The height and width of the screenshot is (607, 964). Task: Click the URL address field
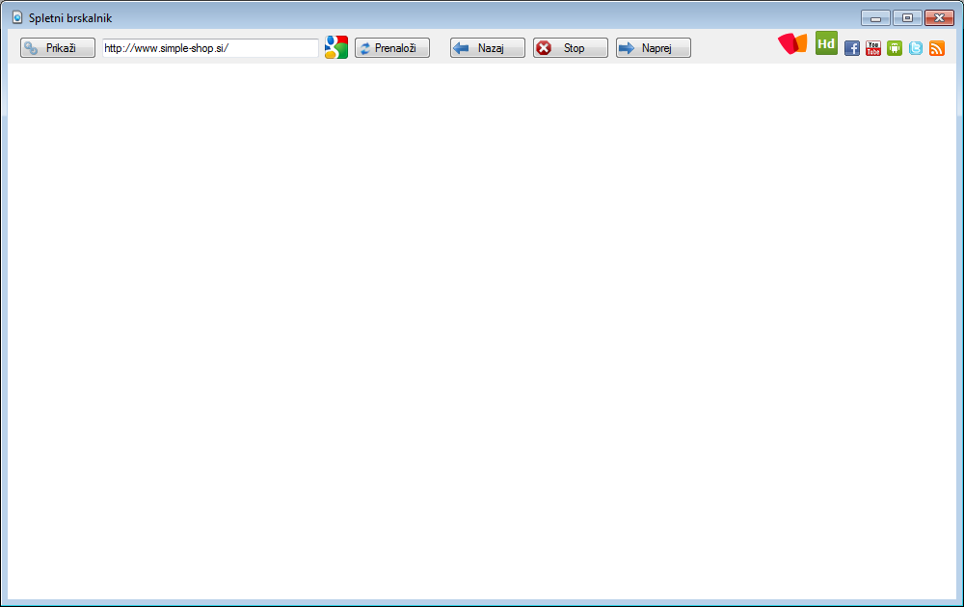[210, 48]
